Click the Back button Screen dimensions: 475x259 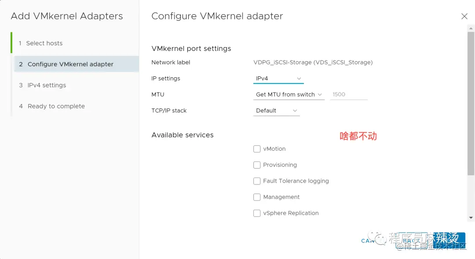coord(411,241)
